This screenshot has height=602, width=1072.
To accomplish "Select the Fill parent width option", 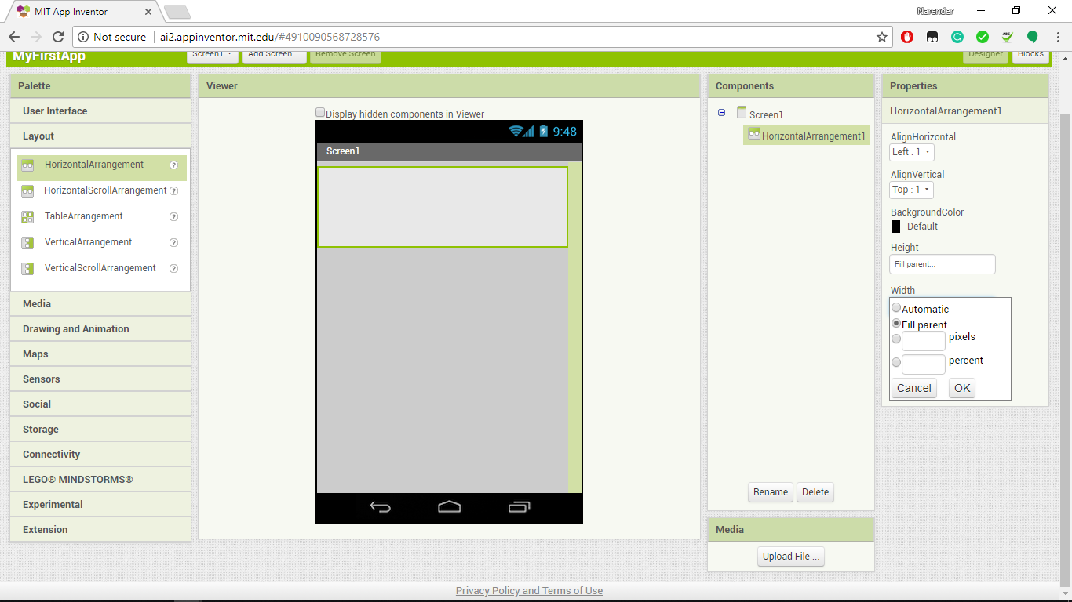I will [x=896, y=324].
